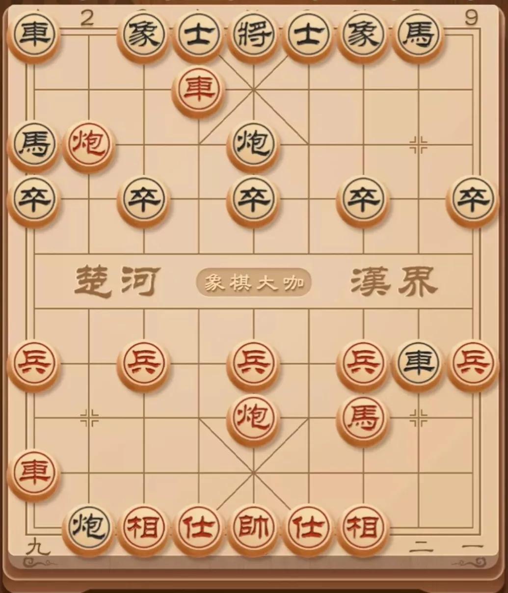This screenshot has height=593, width=508.
Task: Pick the black 炮 on the bottom row
Action: pyautogui.click(x=89, y=529)
